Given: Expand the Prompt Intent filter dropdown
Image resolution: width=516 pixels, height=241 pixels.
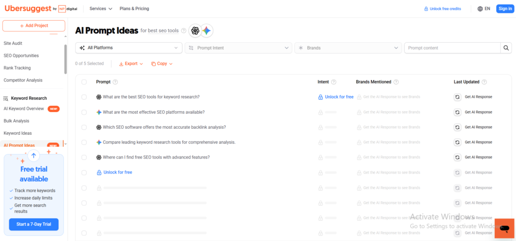Looking at the screenshot, I should 238,48.
